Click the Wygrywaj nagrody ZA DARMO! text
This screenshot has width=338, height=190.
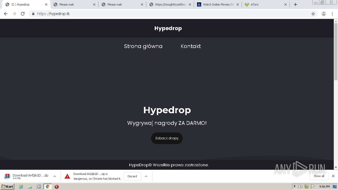click(167, 123)
